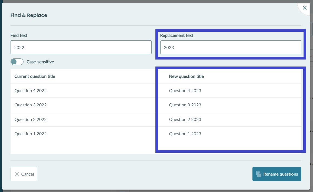The image size is (313, 192).
Task: Close the Find & Replace dialog
Action: pos(304,8)
